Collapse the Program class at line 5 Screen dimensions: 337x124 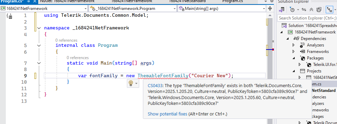pos(39,45)
